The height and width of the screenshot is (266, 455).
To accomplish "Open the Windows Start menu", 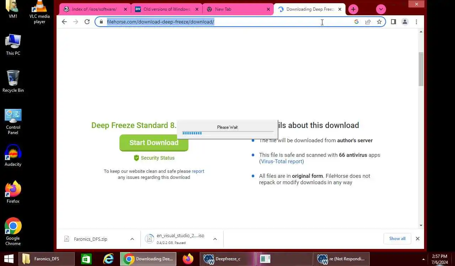I will pos(9,259).
